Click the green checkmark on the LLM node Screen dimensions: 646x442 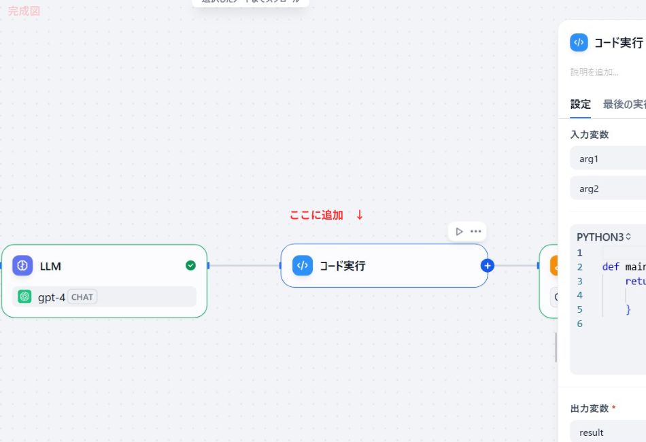[x=191, y=265]
